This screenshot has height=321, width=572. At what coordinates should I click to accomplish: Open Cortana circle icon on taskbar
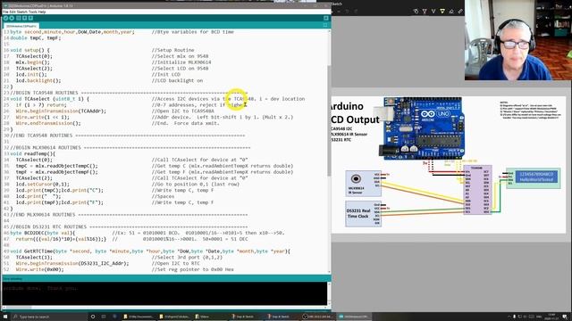click(x=93, y=317)
